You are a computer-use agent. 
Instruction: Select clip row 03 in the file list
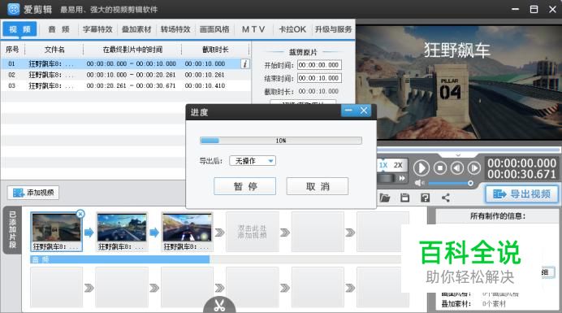(126, 86)
